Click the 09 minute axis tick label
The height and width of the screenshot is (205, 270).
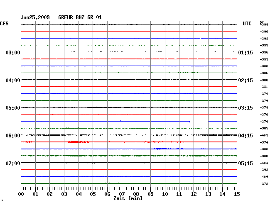(150, 194)
